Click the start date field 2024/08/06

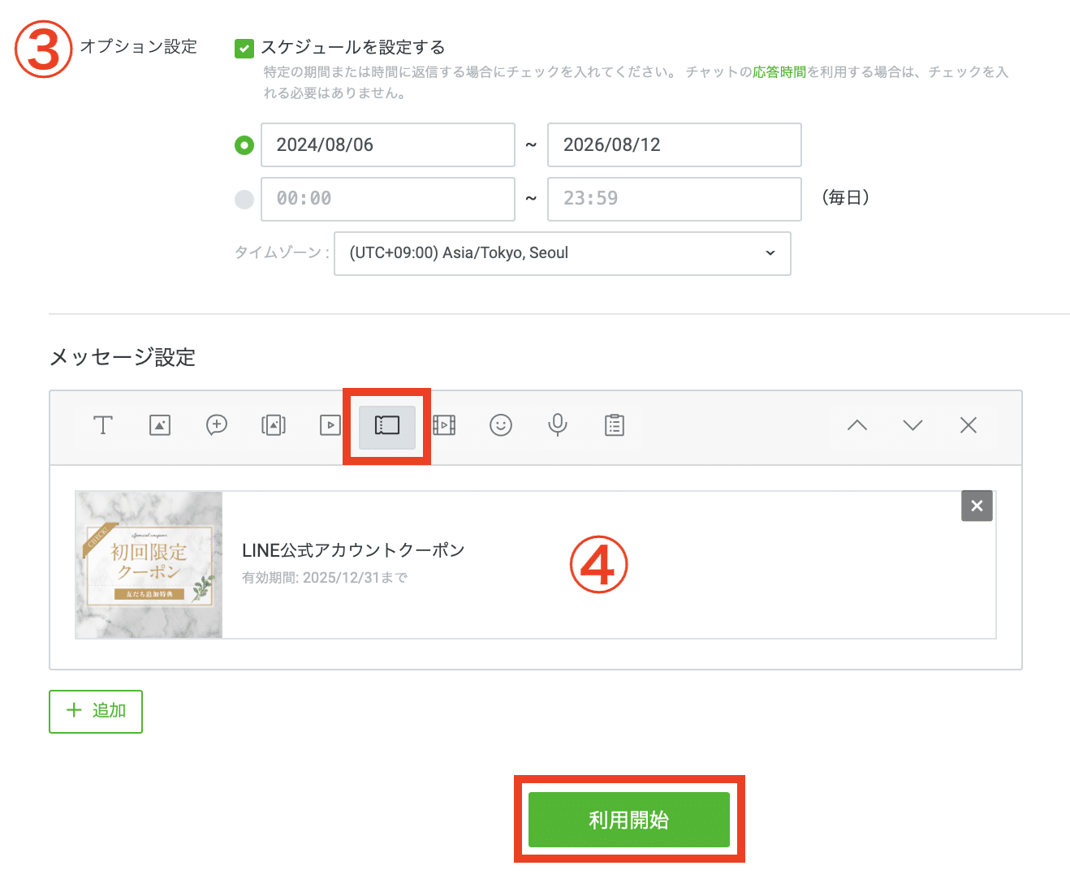[387, 145]
